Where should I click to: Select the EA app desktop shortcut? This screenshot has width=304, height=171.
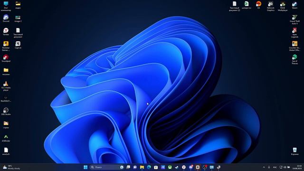click(258, 5)
